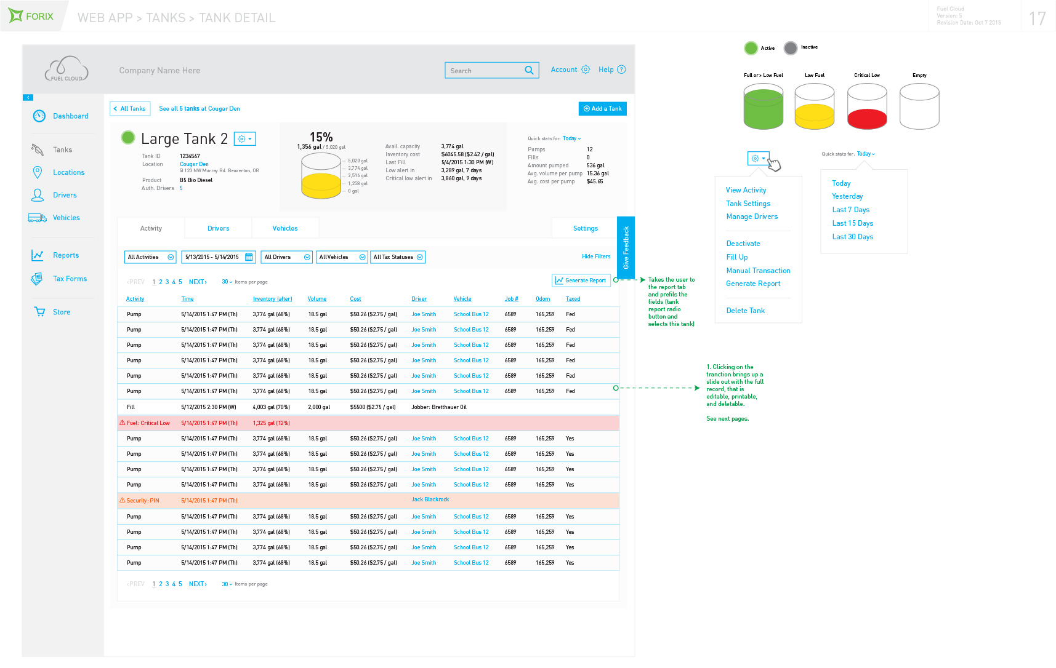Click the Store shopping cart icon
The height and width of the screenshot is (668, 1056).
tap(39, 312)
